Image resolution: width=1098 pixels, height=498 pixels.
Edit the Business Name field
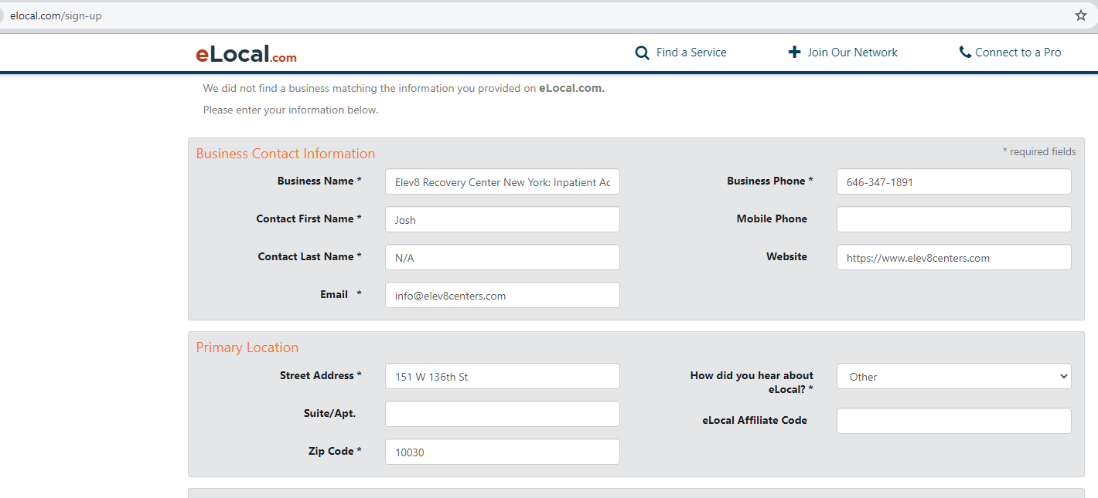click(x=503, y=182)
